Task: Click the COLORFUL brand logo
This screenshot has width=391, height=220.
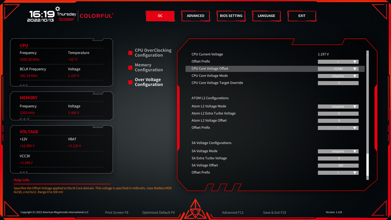Action: coord(96,16)
